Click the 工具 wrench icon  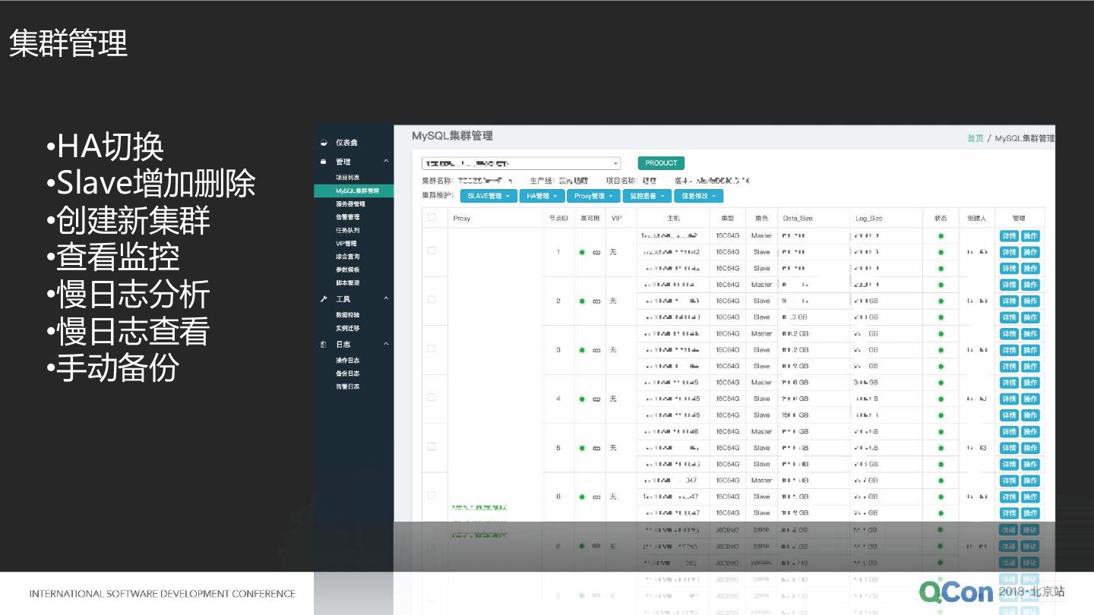coord(324,299)
